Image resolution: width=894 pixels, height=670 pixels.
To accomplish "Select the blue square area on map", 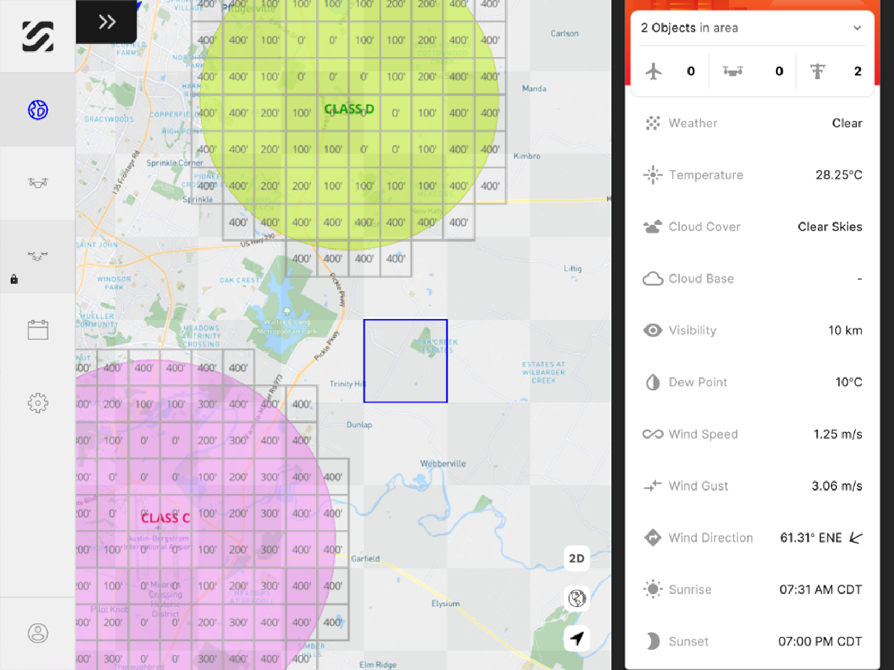I will [406, 361].
